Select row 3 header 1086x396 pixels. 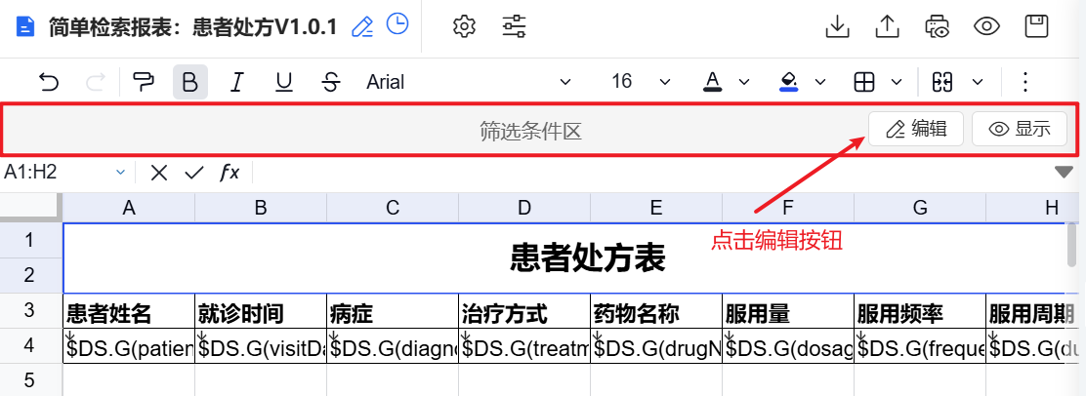pyautogui.click(x=31, y=310)
